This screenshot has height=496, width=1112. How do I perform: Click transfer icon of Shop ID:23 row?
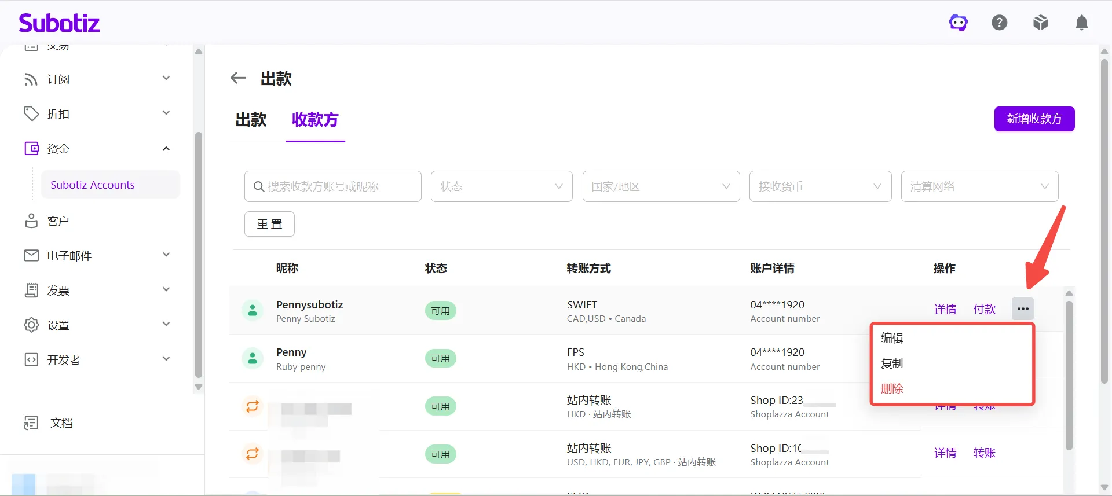tap(253, 406)
